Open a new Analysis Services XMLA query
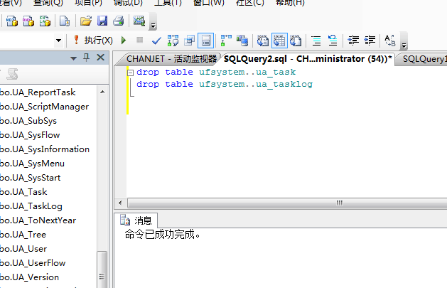 [x=45, y=21]
